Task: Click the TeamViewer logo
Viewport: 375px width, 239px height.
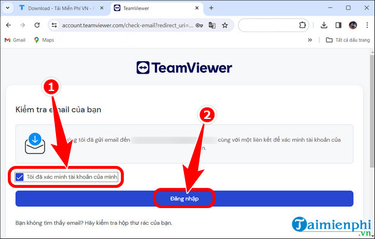Action: 184,68
